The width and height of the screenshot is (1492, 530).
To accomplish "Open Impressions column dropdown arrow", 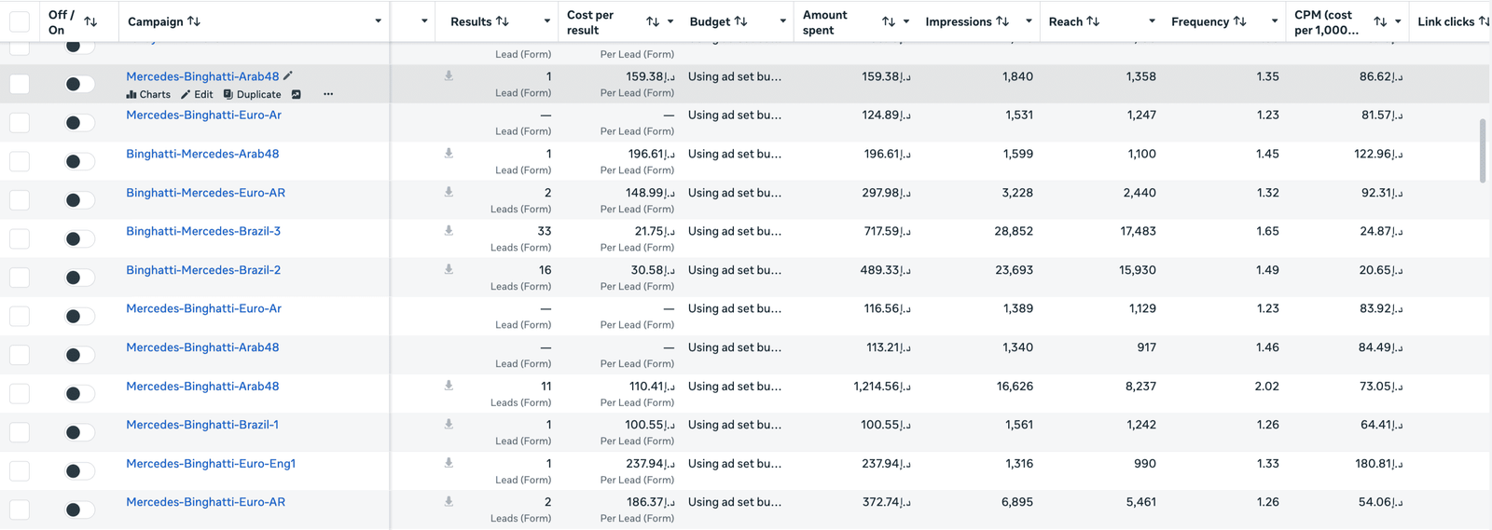I will pyautogui.click(x=1029, y=21).
